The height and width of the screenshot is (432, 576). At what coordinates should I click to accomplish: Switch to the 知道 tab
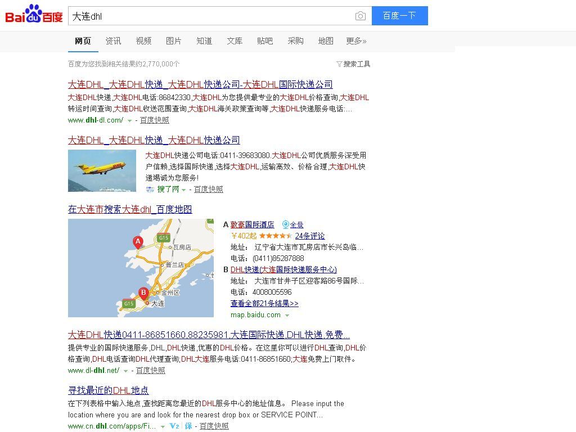pyautogui.click(x=204, y=40)
